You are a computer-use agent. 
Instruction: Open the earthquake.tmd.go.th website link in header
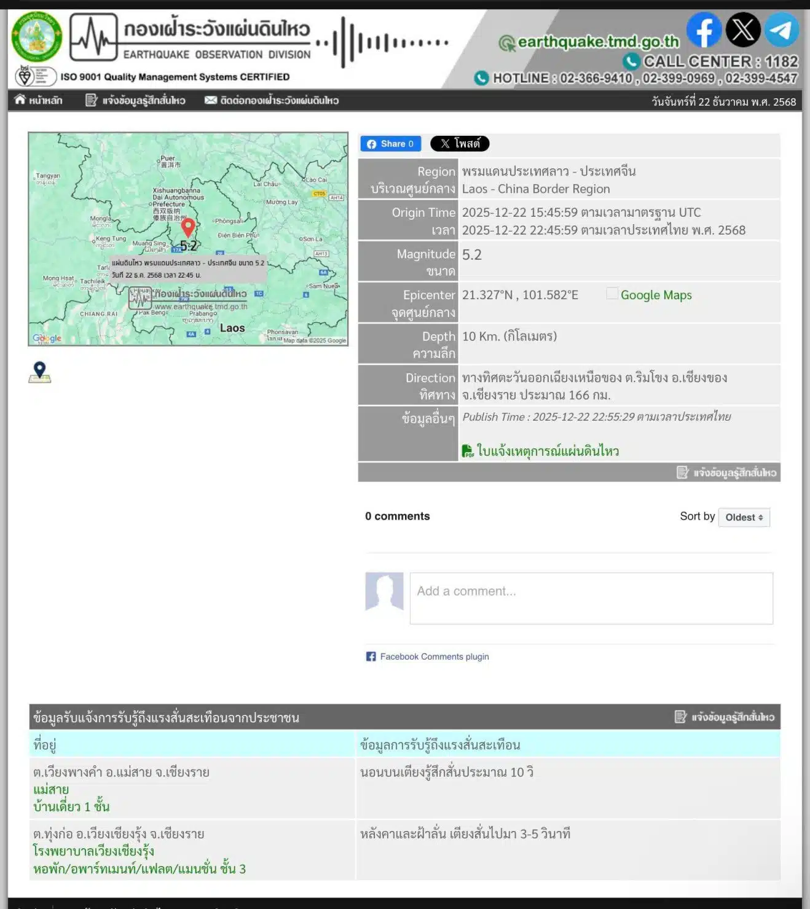(x=597, y=42)
